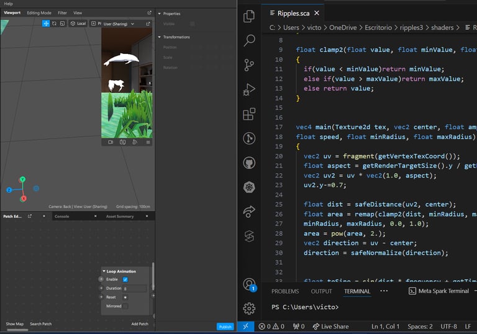The height and width of the screenshot is (334, 477).
Task: Check the Mirrored box in Loop Animation
Action: [x=125, y=306]
